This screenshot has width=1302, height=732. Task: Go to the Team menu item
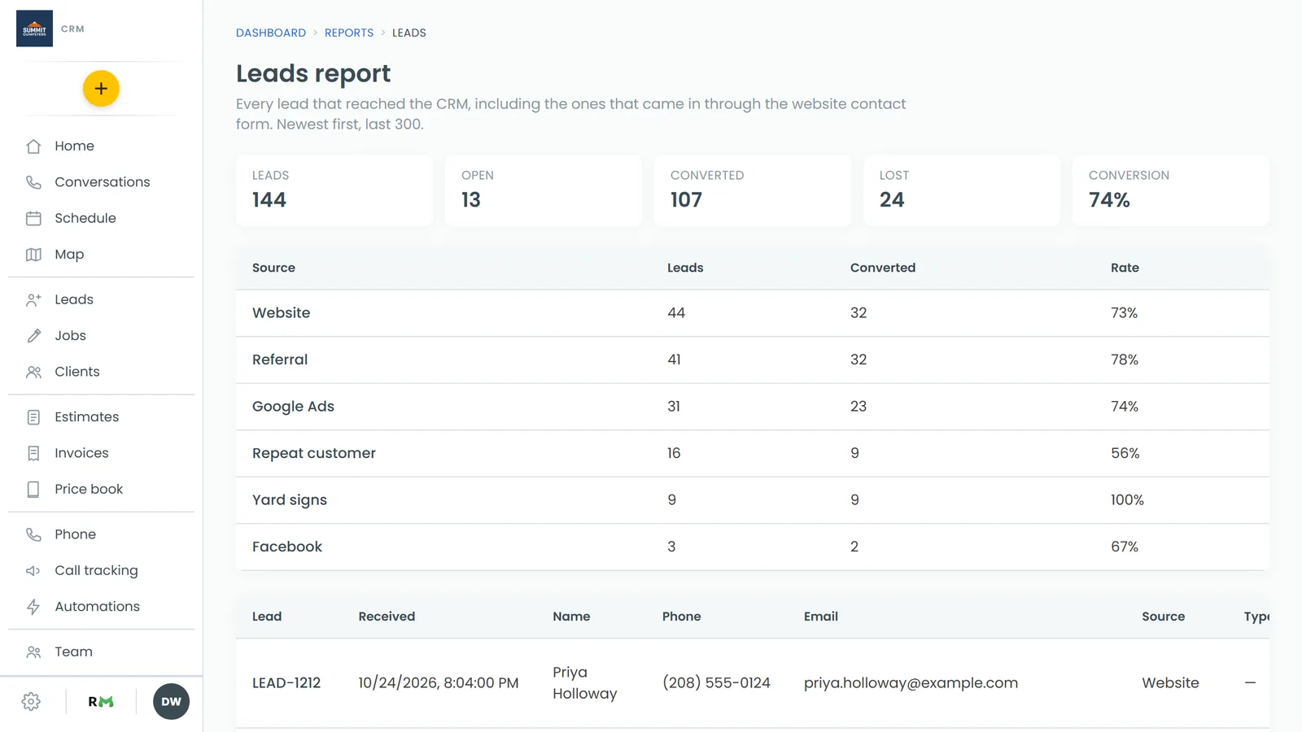click(x=101, y=651)
